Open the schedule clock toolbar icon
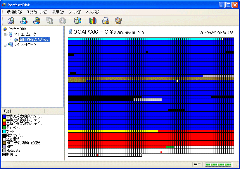Viewport: 240px width, 169px height. coord(77,21)
